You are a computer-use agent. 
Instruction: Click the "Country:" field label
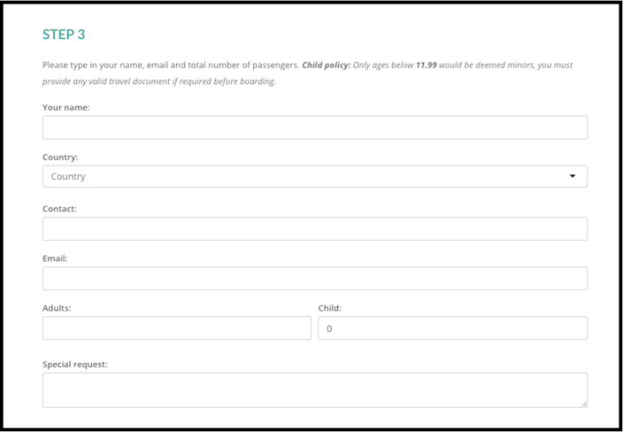60,158
